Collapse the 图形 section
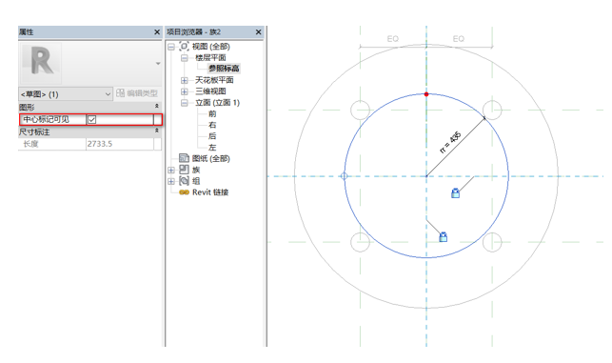The height and width of the screenshot is (363, 612). click(156, 107)
